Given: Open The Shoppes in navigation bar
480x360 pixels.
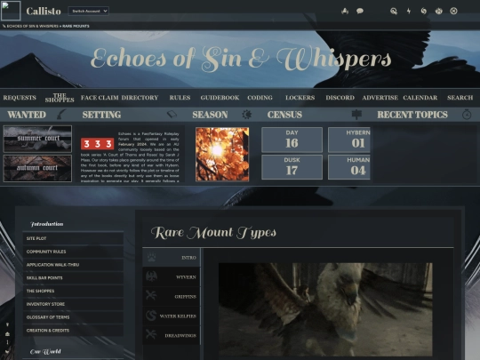Looking at the screenshot, I should [x=60, y=98].
